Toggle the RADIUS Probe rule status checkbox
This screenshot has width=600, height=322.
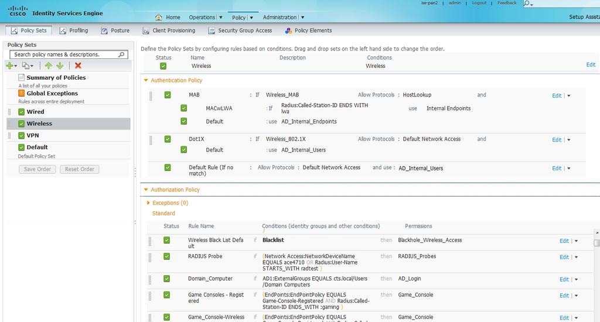(x=166, y=256)
